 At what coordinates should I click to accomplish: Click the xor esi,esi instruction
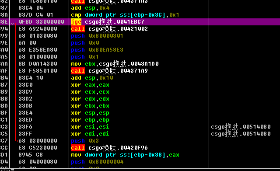click(90, 127)
